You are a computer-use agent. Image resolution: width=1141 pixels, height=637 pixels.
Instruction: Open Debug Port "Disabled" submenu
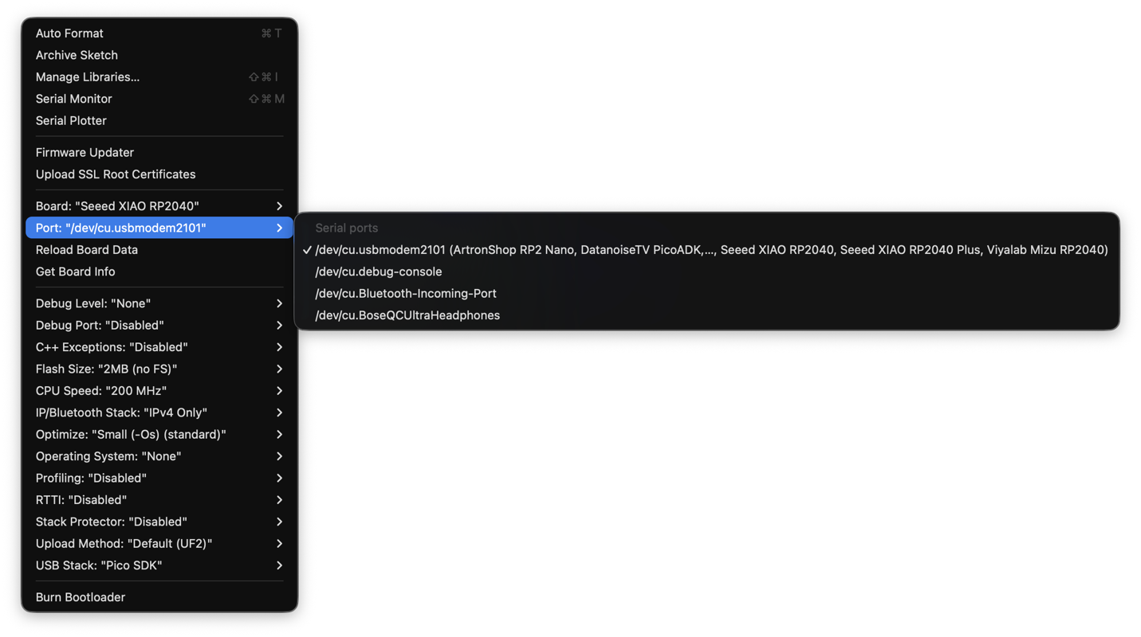(159, 325)
